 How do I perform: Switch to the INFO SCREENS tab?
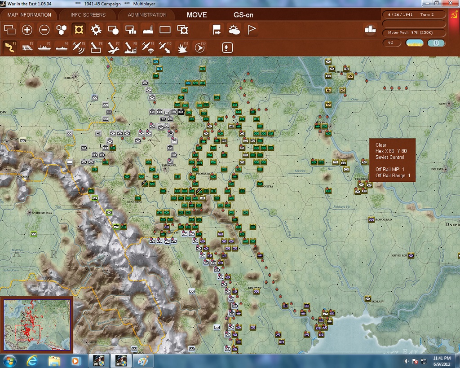pyautogui.click(x=88, y=15)
